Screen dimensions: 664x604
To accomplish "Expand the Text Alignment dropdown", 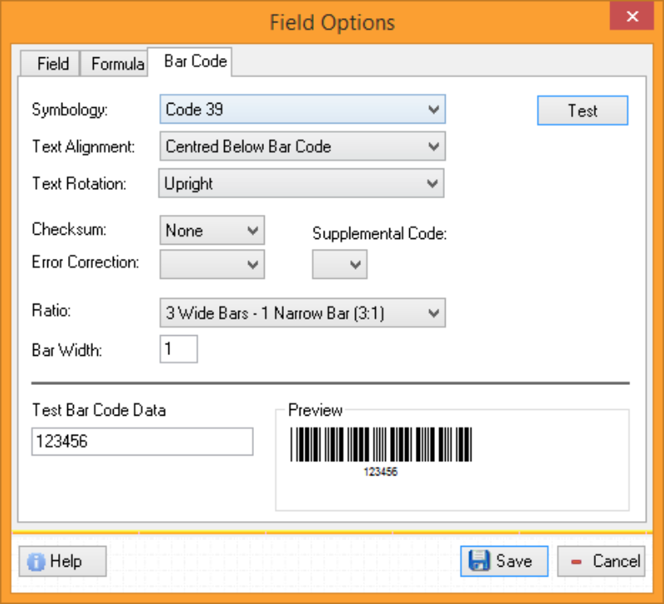I will [x=302, y=146].
